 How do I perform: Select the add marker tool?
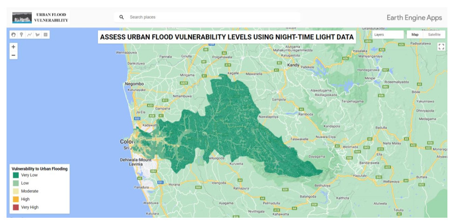pos(21,35)
